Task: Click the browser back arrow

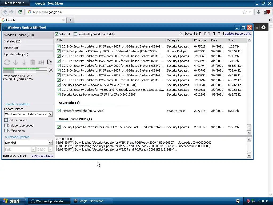Action: (x=5, y=12)
